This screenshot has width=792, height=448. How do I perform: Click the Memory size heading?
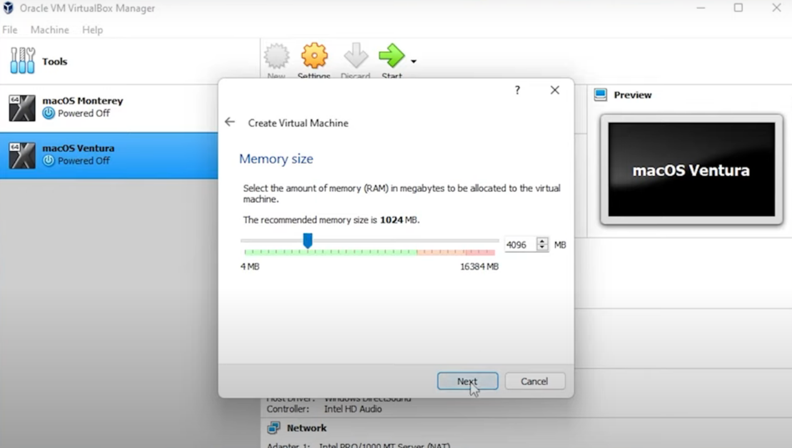coord(276,159)
